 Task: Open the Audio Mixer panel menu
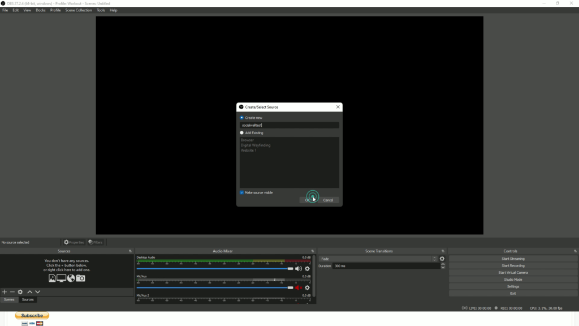point(313,251)
